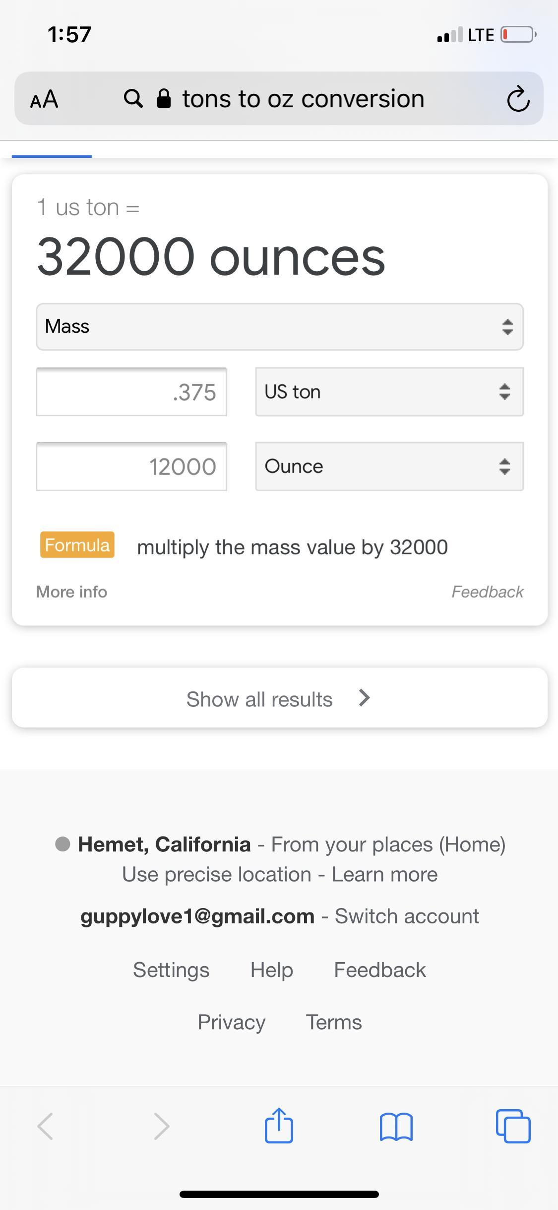This screenshot has width=558, height=1210.
Task: Click Feedback in the converter card
Action: tap(487, 592)
